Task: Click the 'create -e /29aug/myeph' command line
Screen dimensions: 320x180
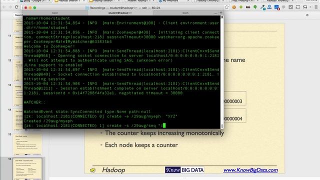Action: (100, 116)
